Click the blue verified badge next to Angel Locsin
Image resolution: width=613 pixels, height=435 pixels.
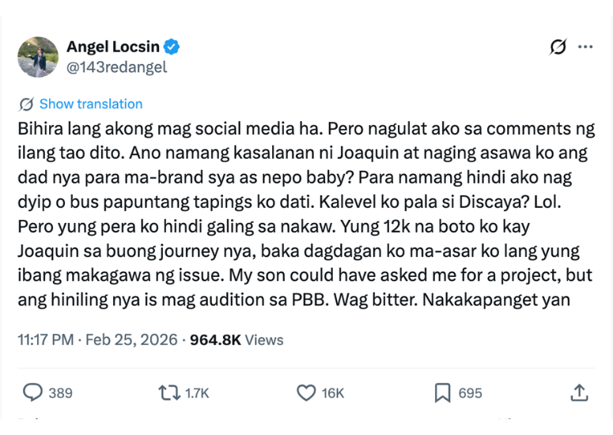point(172,47)
